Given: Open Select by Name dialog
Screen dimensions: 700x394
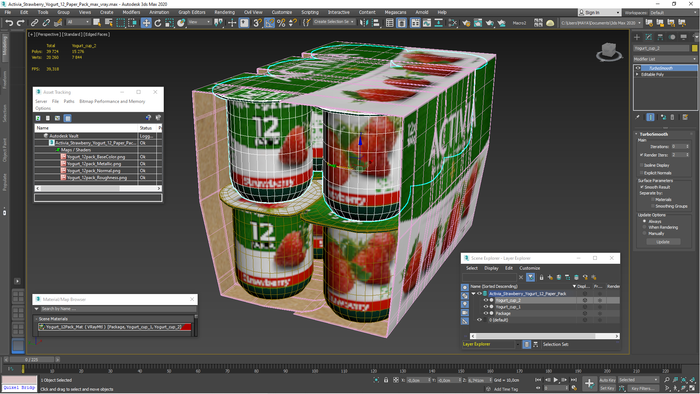Looking at the screenshot, I should pos(109,23).
